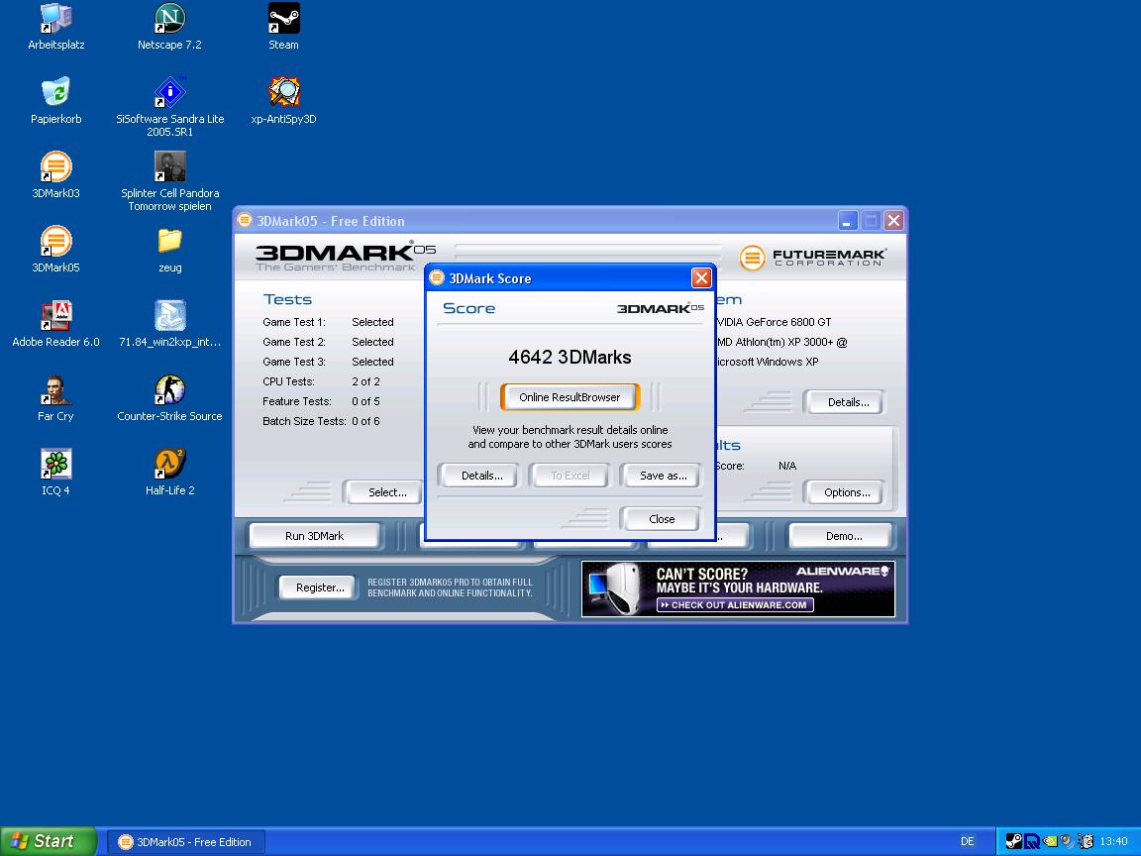The image size is (1141, 856).
Task: Click the Futuremark Corporation logo
Action: pyautogui.click(x=813, y=257)
